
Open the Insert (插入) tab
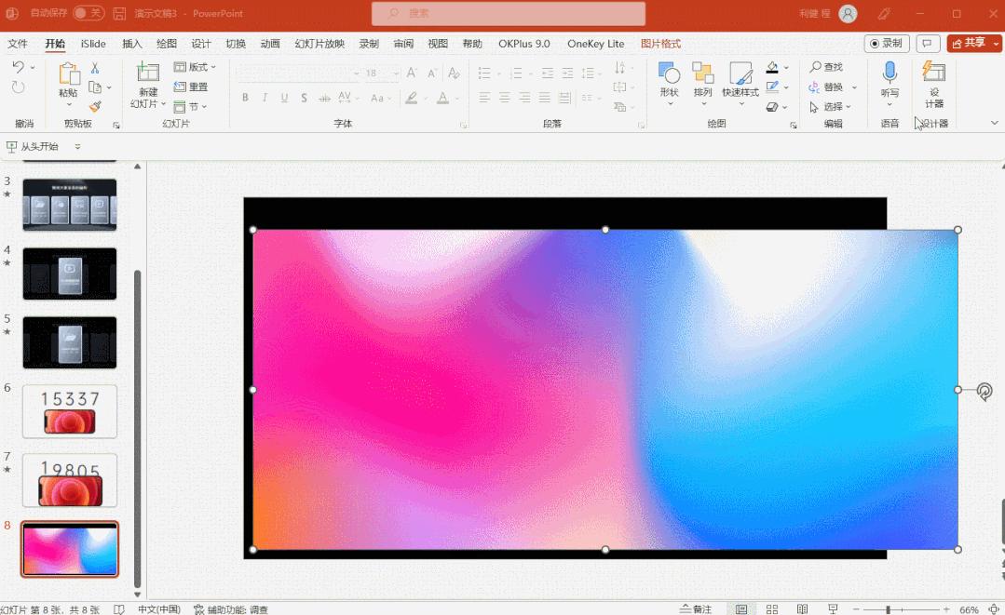pos(132,44)
